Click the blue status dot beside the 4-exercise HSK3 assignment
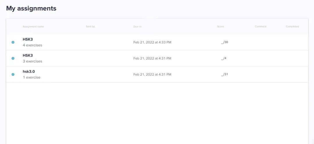This screenshot has width=314, height=144. point(13,42)
